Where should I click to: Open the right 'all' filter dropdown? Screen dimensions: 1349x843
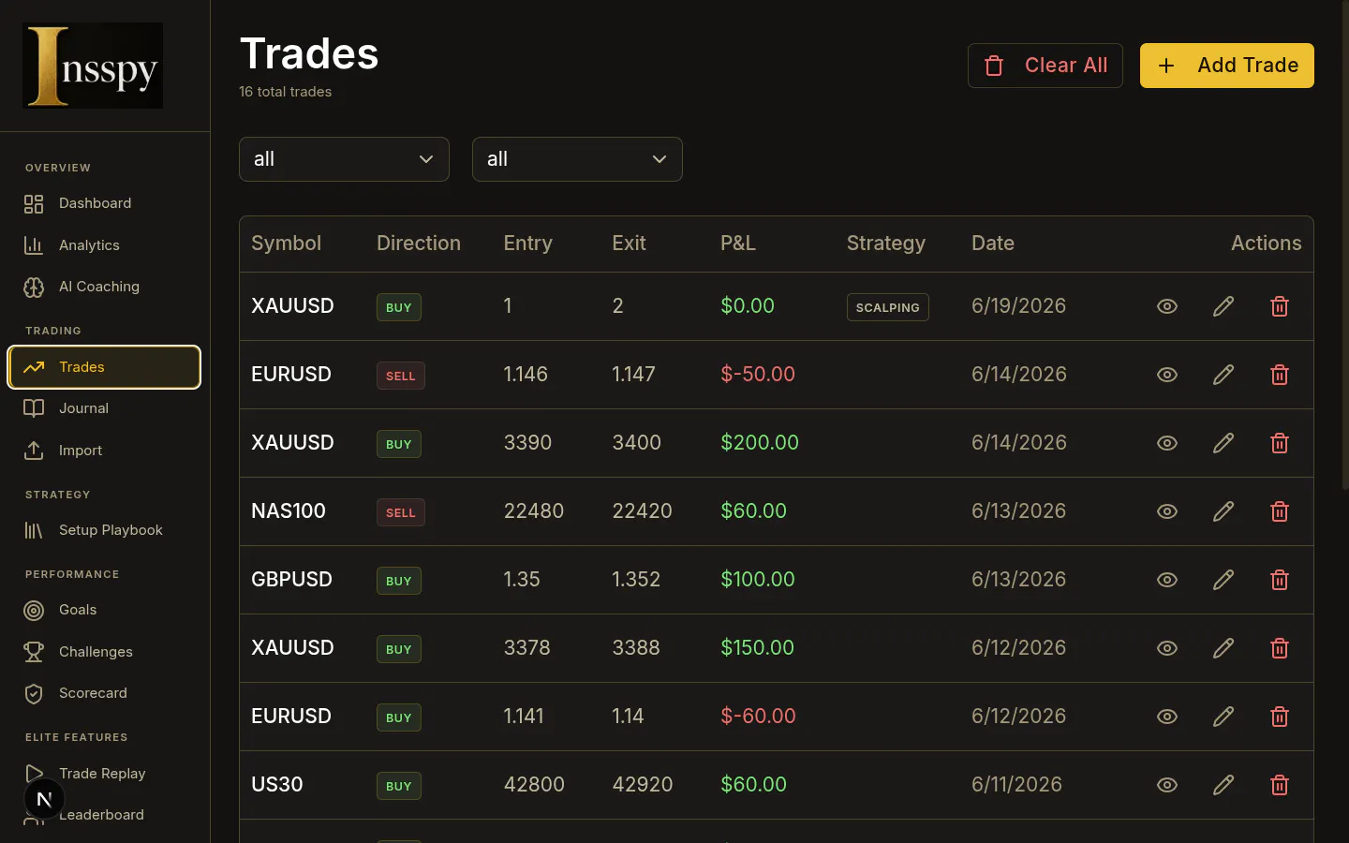click(577, 159)
